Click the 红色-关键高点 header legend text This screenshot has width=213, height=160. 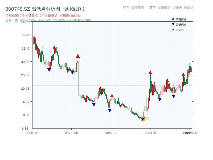pyautogui.click(x=133, y=8)
